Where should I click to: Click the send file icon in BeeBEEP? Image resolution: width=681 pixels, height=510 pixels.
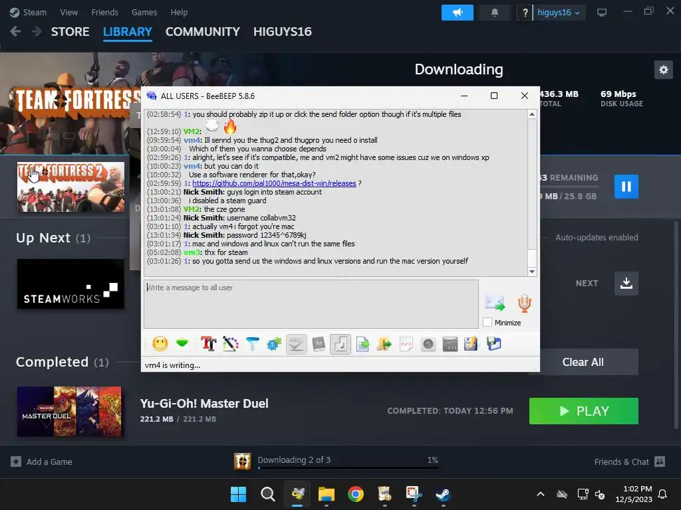click(362, 344)
